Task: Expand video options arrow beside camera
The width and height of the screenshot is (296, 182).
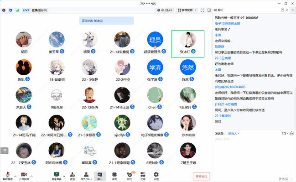Action: (31, 176)
